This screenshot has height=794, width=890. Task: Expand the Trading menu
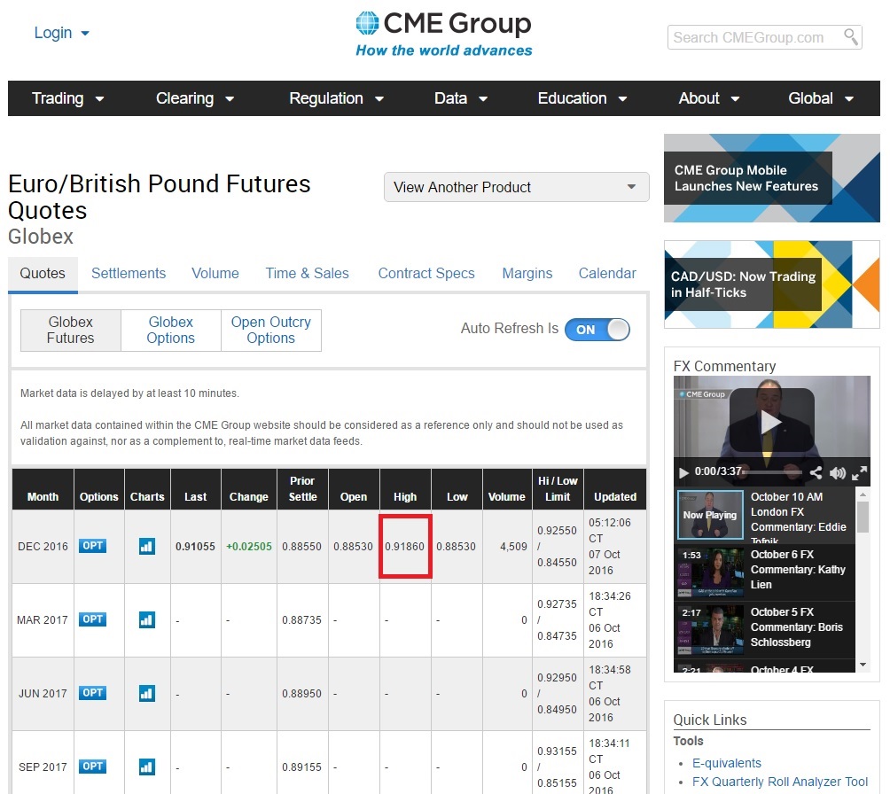pos(67,98)
